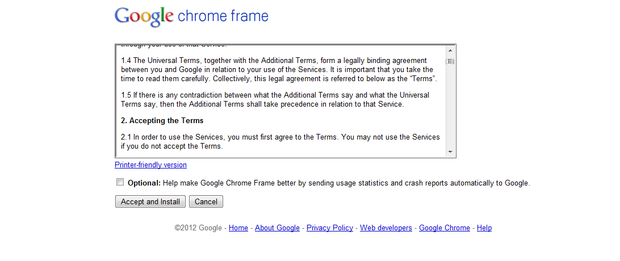Screen dimensions: 620x261
Task: Click the Google Chrome Frame logo
Action: pos(191,16)
